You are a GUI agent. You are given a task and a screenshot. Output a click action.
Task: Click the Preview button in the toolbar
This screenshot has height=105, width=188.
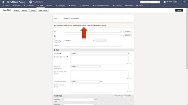(x=33, y=10)
